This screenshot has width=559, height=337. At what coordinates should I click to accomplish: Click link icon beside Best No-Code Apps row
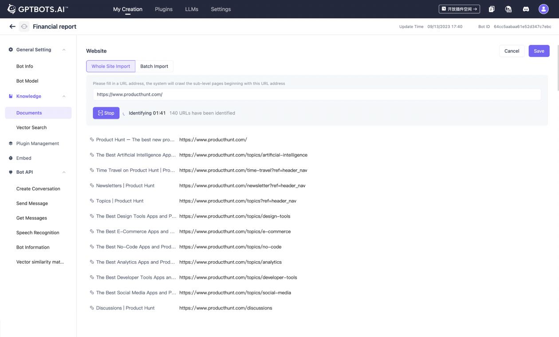[92, 247]
